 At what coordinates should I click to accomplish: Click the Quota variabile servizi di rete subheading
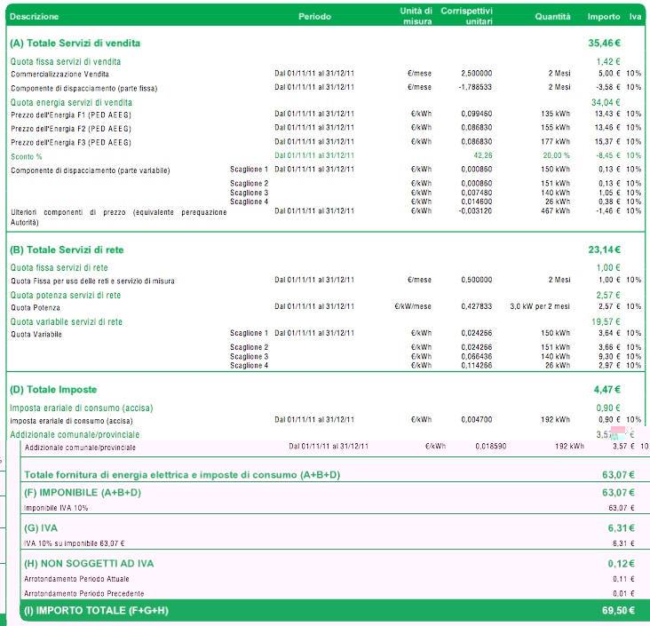click(67, 321)
